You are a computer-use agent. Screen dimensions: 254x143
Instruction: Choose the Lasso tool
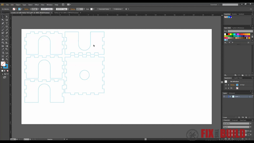[7, 20]
